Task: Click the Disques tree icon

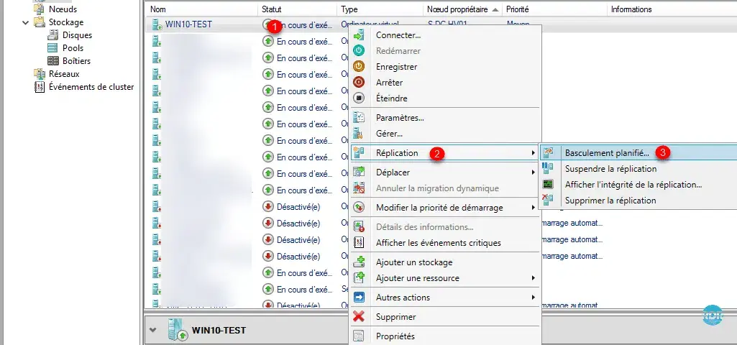Action: tap(54, 35)
